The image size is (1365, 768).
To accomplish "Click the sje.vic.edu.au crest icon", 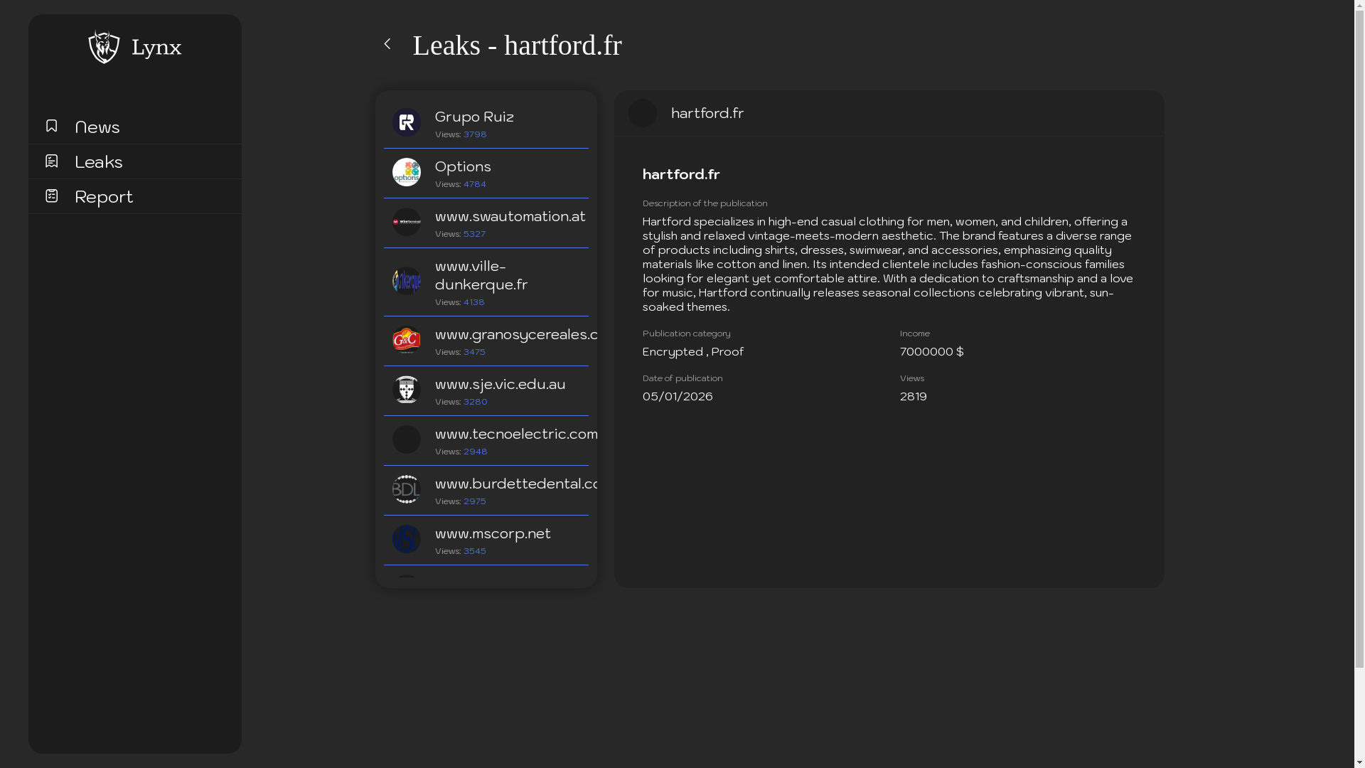I will click(x=407, y=390).
